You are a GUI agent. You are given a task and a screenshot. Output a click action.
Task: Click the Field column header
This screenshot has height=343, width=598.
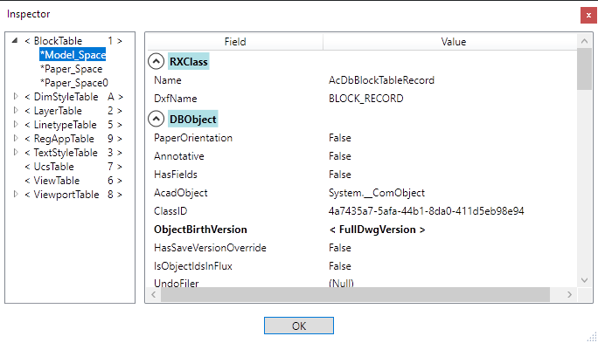[x=235, y=42]
